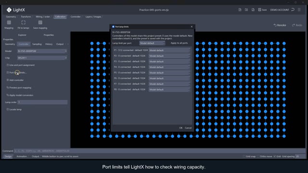Switch to the Transform tab

tap(26, 17)
